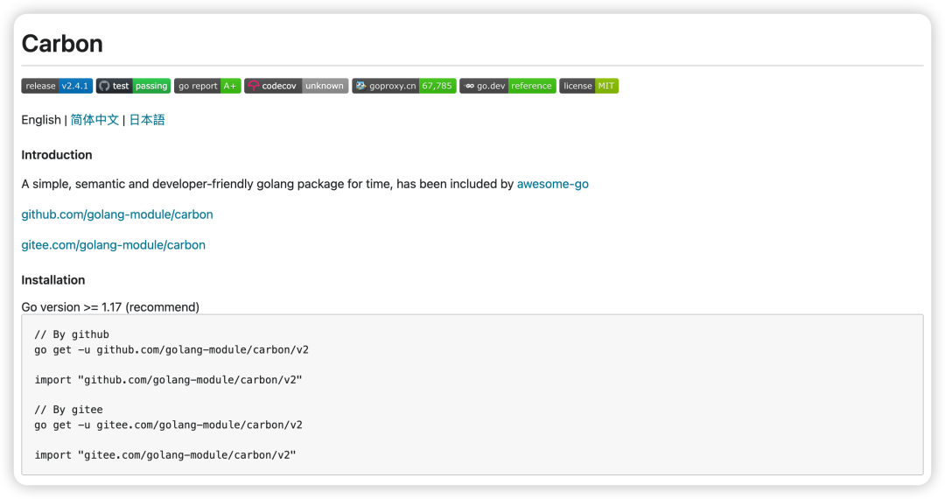Click the release v2.4.1 badge
945x499 pixels.
coord(57,86)
